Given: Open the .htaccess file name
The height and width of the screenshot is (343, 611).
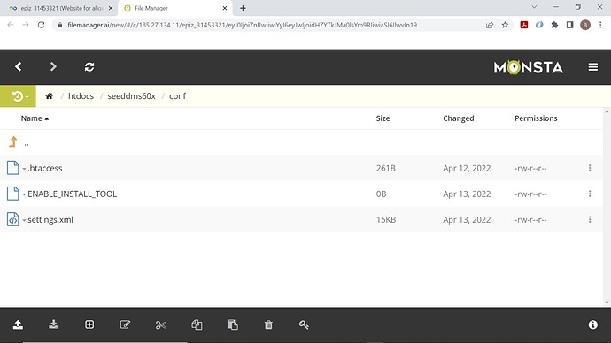Looking at the screenshot, I should click(45, 168).
